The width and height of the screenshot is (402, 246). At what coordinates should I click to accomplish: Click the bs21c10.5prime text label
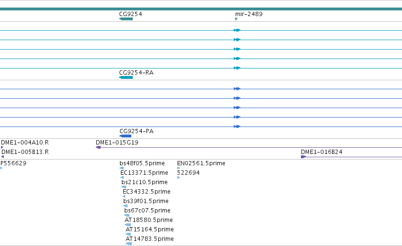[145, 182]
